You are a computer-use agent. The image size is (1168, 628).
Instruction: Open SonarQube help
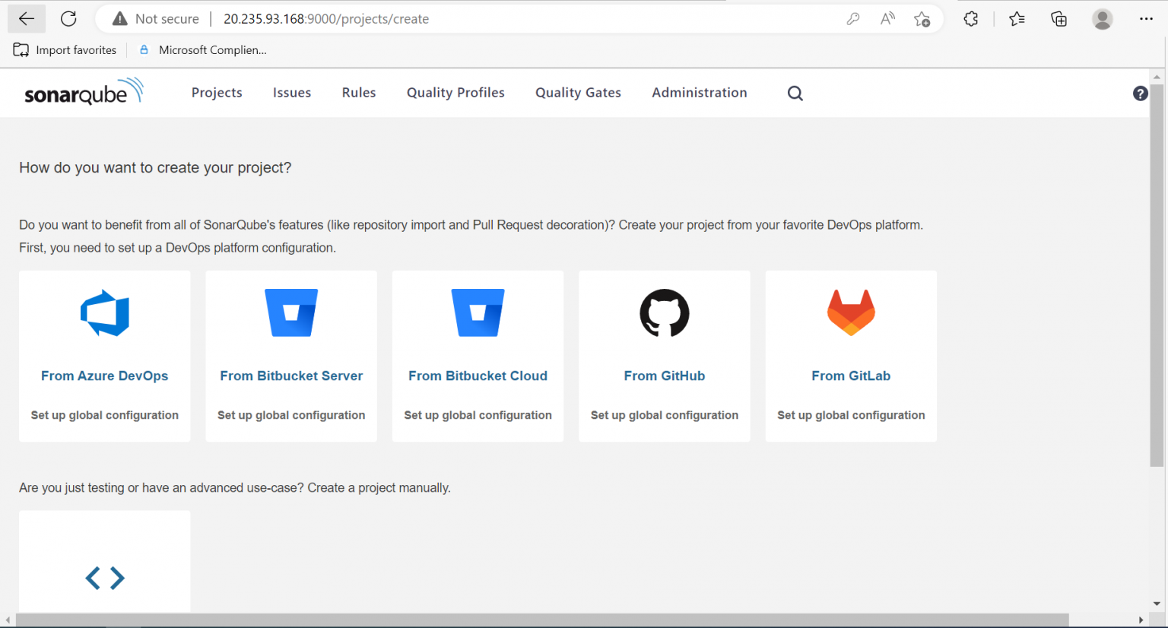[1140, 93]
